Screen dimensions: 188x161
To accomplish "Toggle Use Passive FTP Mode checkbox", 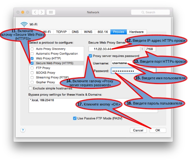I will [x=75, y=119].
